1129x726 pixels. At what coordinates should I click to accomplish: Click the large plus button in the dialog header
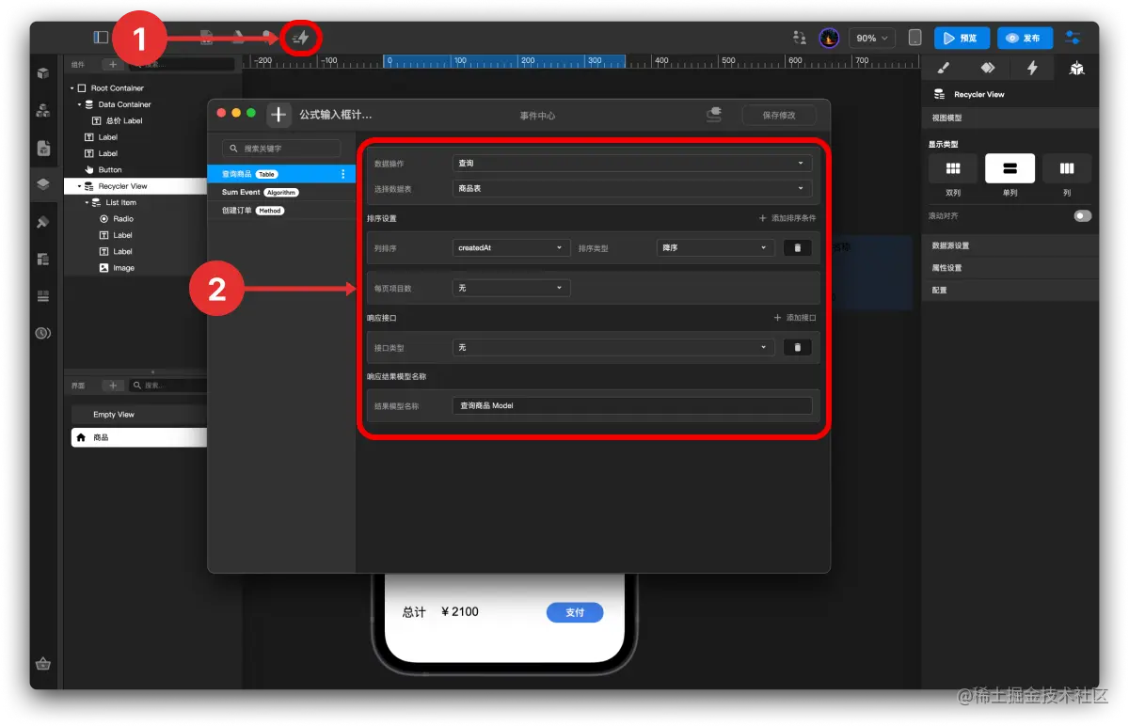[278, 115]
